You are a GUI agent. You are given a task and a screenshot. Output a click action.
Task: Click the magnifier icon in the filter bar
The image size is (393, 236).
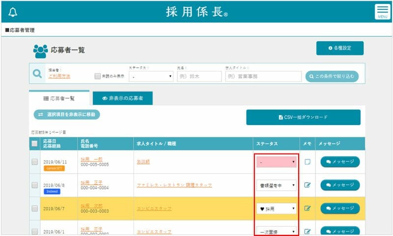[x=37, y=74]
